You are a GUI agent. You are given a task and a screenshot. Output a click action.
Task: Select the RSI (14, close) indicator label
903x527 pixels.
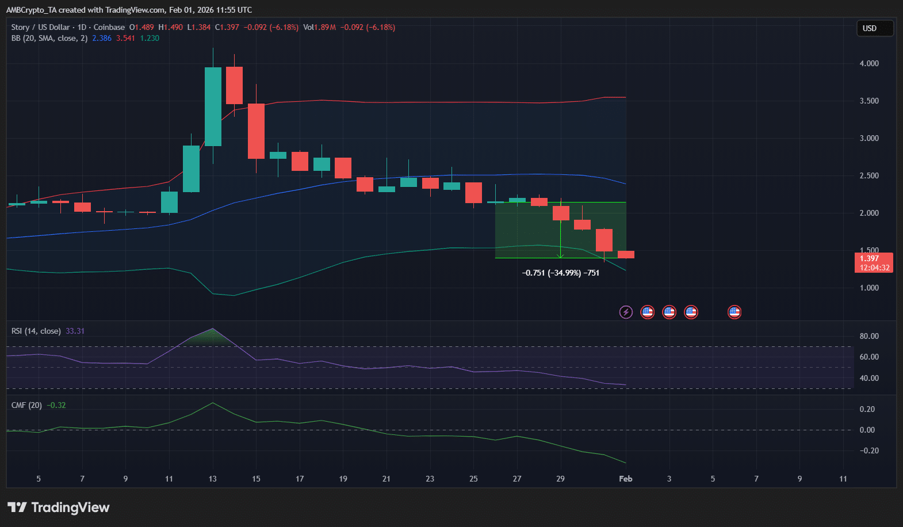tap(36, 331)
